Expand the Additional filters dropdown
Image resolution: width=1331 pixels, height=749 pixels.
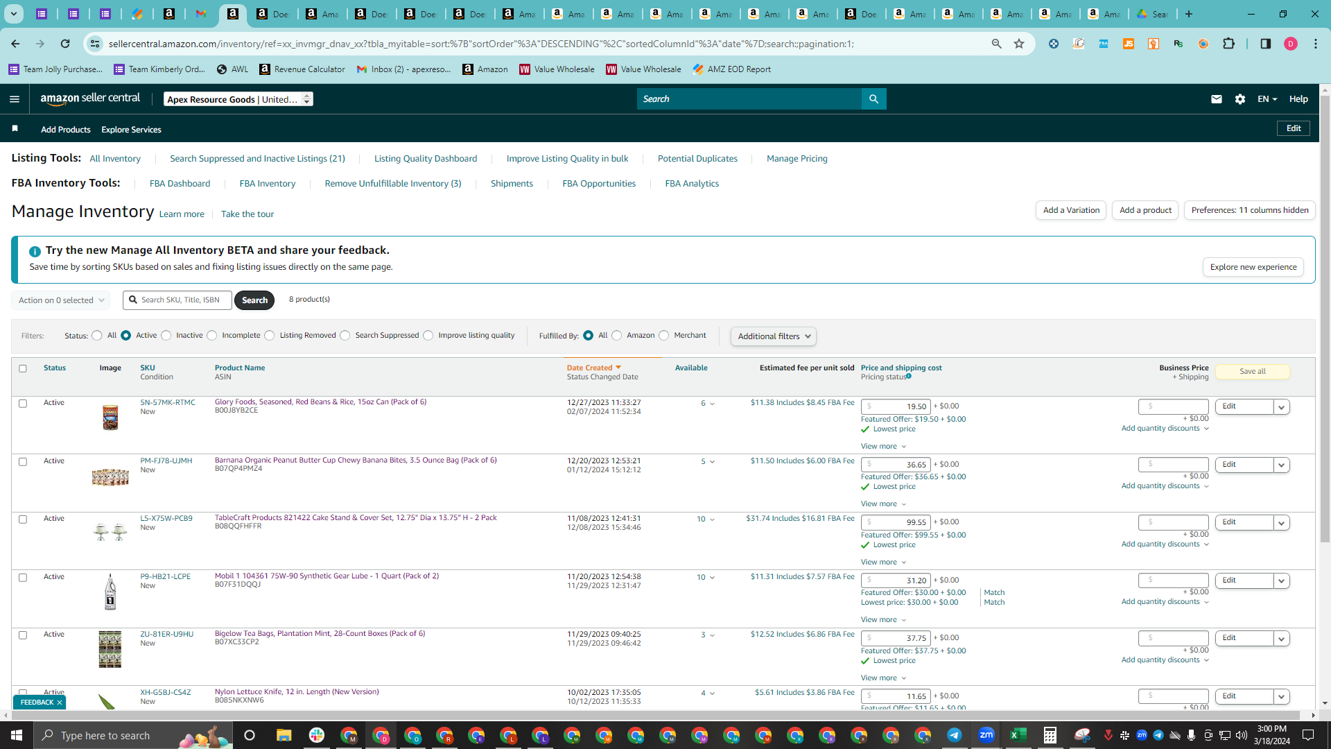774,336
